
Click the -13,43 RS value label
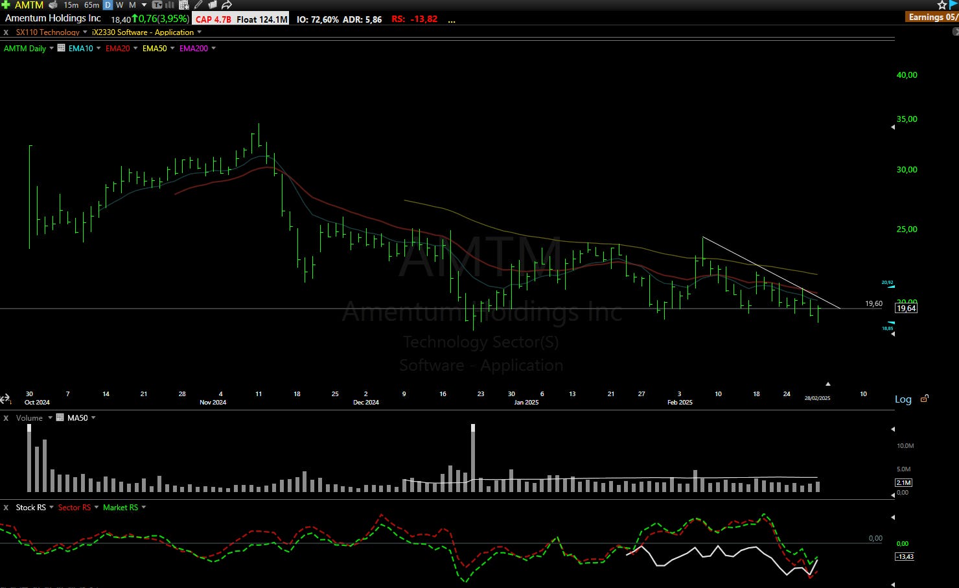(905, 557)
